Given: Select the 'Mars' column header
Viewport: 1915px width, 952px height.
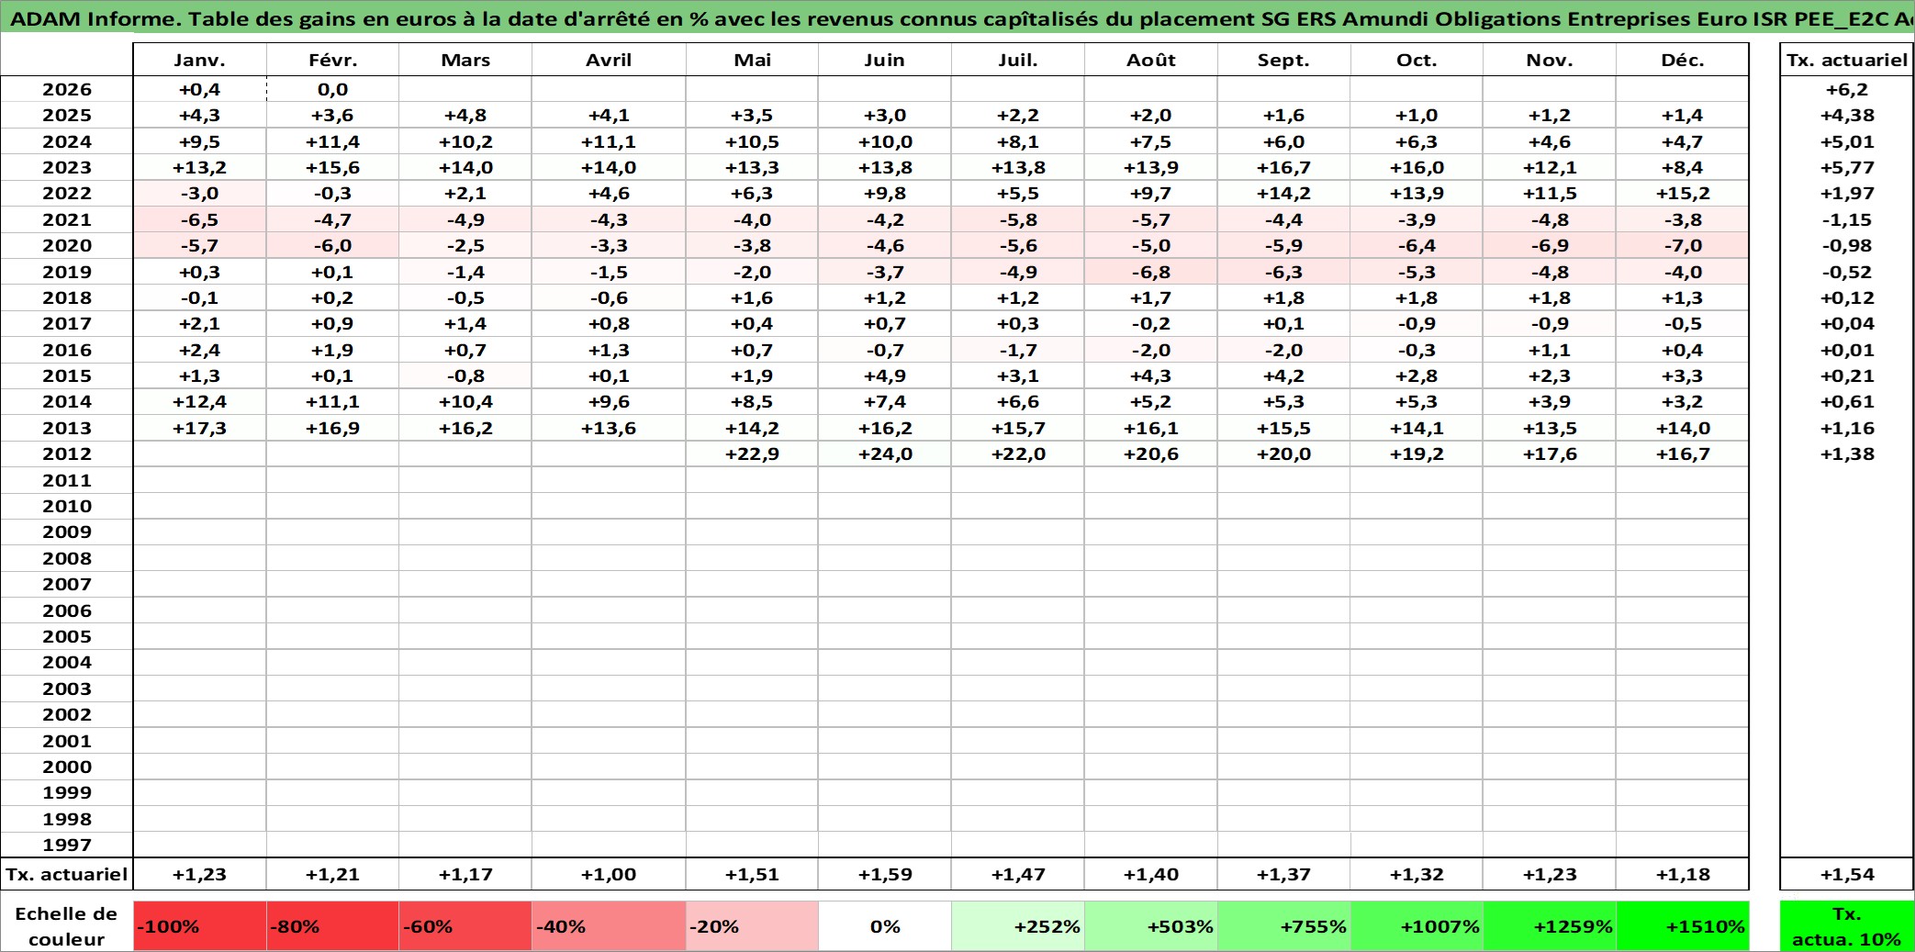Looking at the screenshot, I should coord(465,60).
